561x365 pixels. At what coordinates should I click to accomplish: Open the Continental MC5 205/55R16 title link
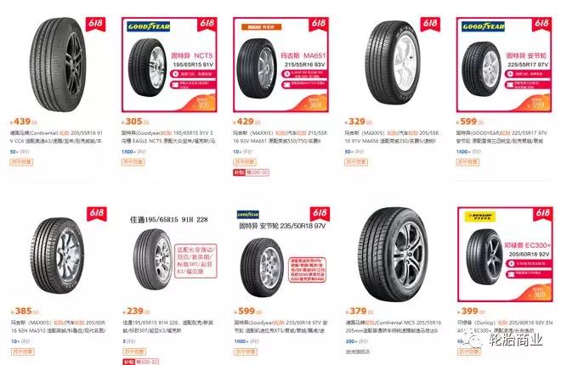[x=394, y=327]
